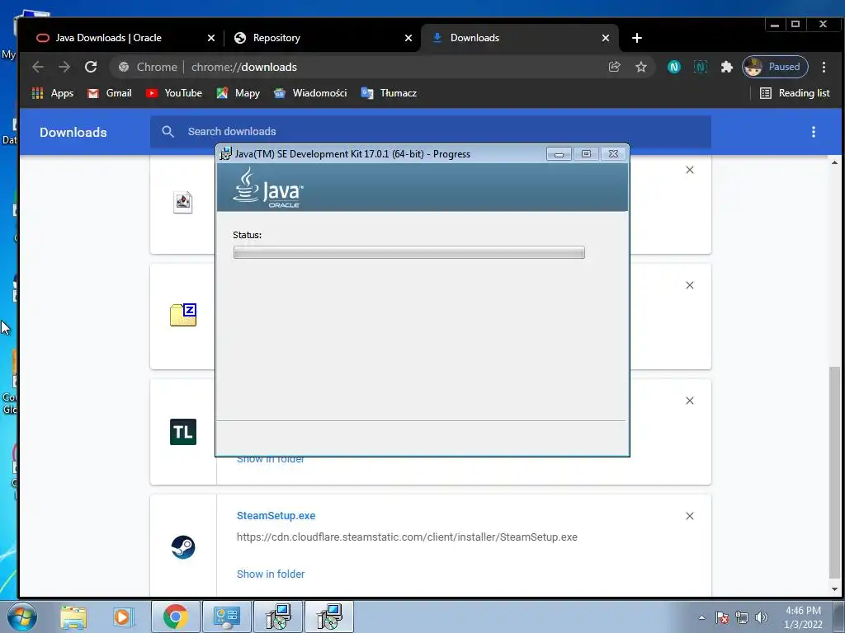
Task: Close the Java Downloads | Oracle tab
Action: pyautogui.click(x=211, y=38)
